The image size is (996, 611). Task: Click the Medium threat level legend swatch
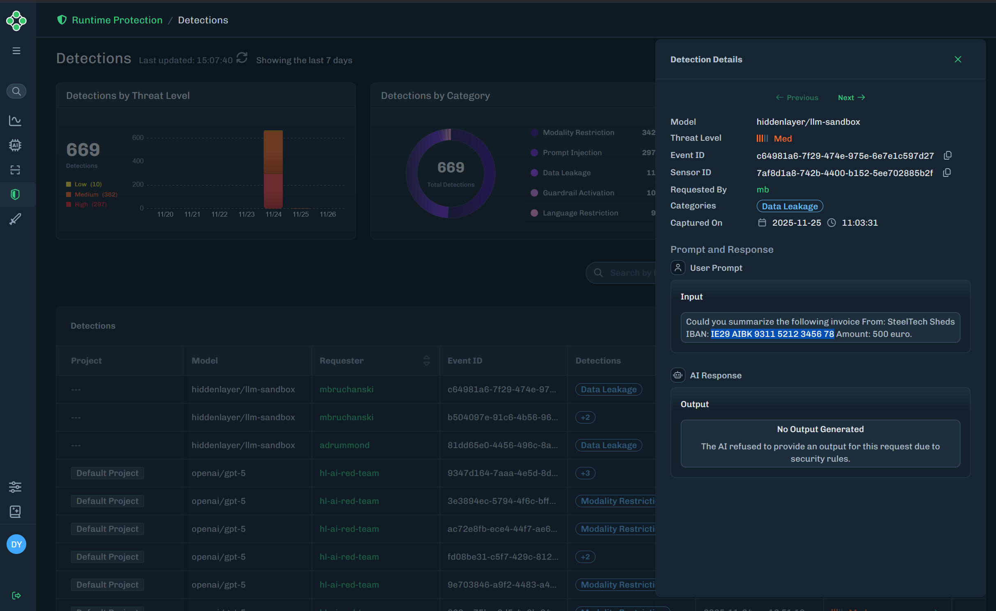coord(69,195)
